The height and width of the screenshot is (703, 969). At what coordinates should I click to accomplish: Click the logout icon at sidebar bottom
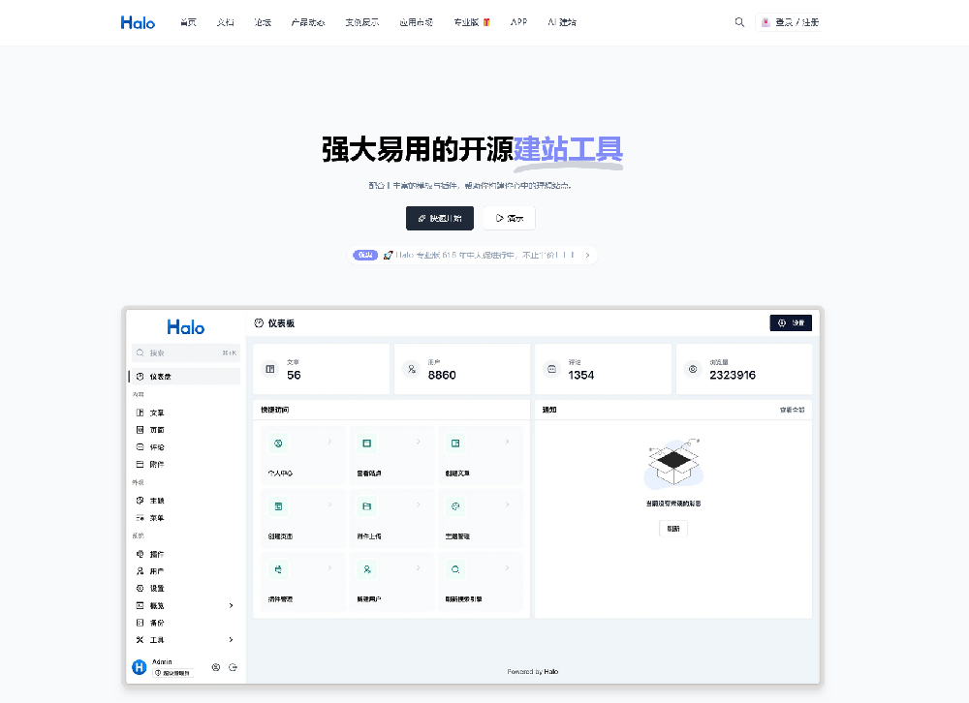[x=233, y=667]
